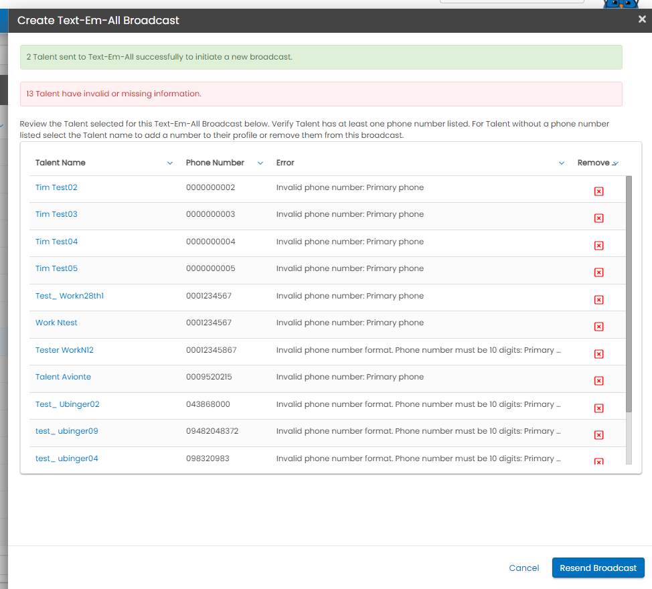652x589 pixels.
Task: Open Work Ntest talent profile link
Action: pos(56,323)
